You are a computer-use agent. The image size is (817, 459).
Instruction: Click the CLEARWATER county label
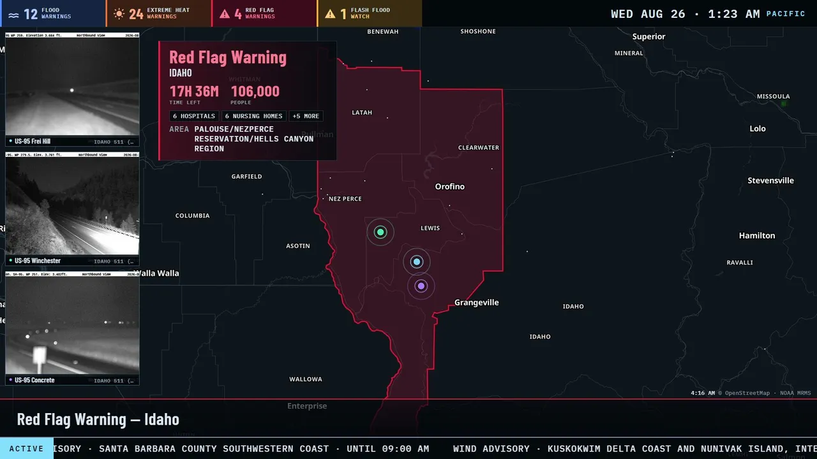coord(479,148)
